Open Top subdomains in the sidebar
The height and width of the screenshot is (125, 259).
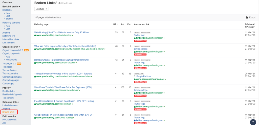coord(10,73)
